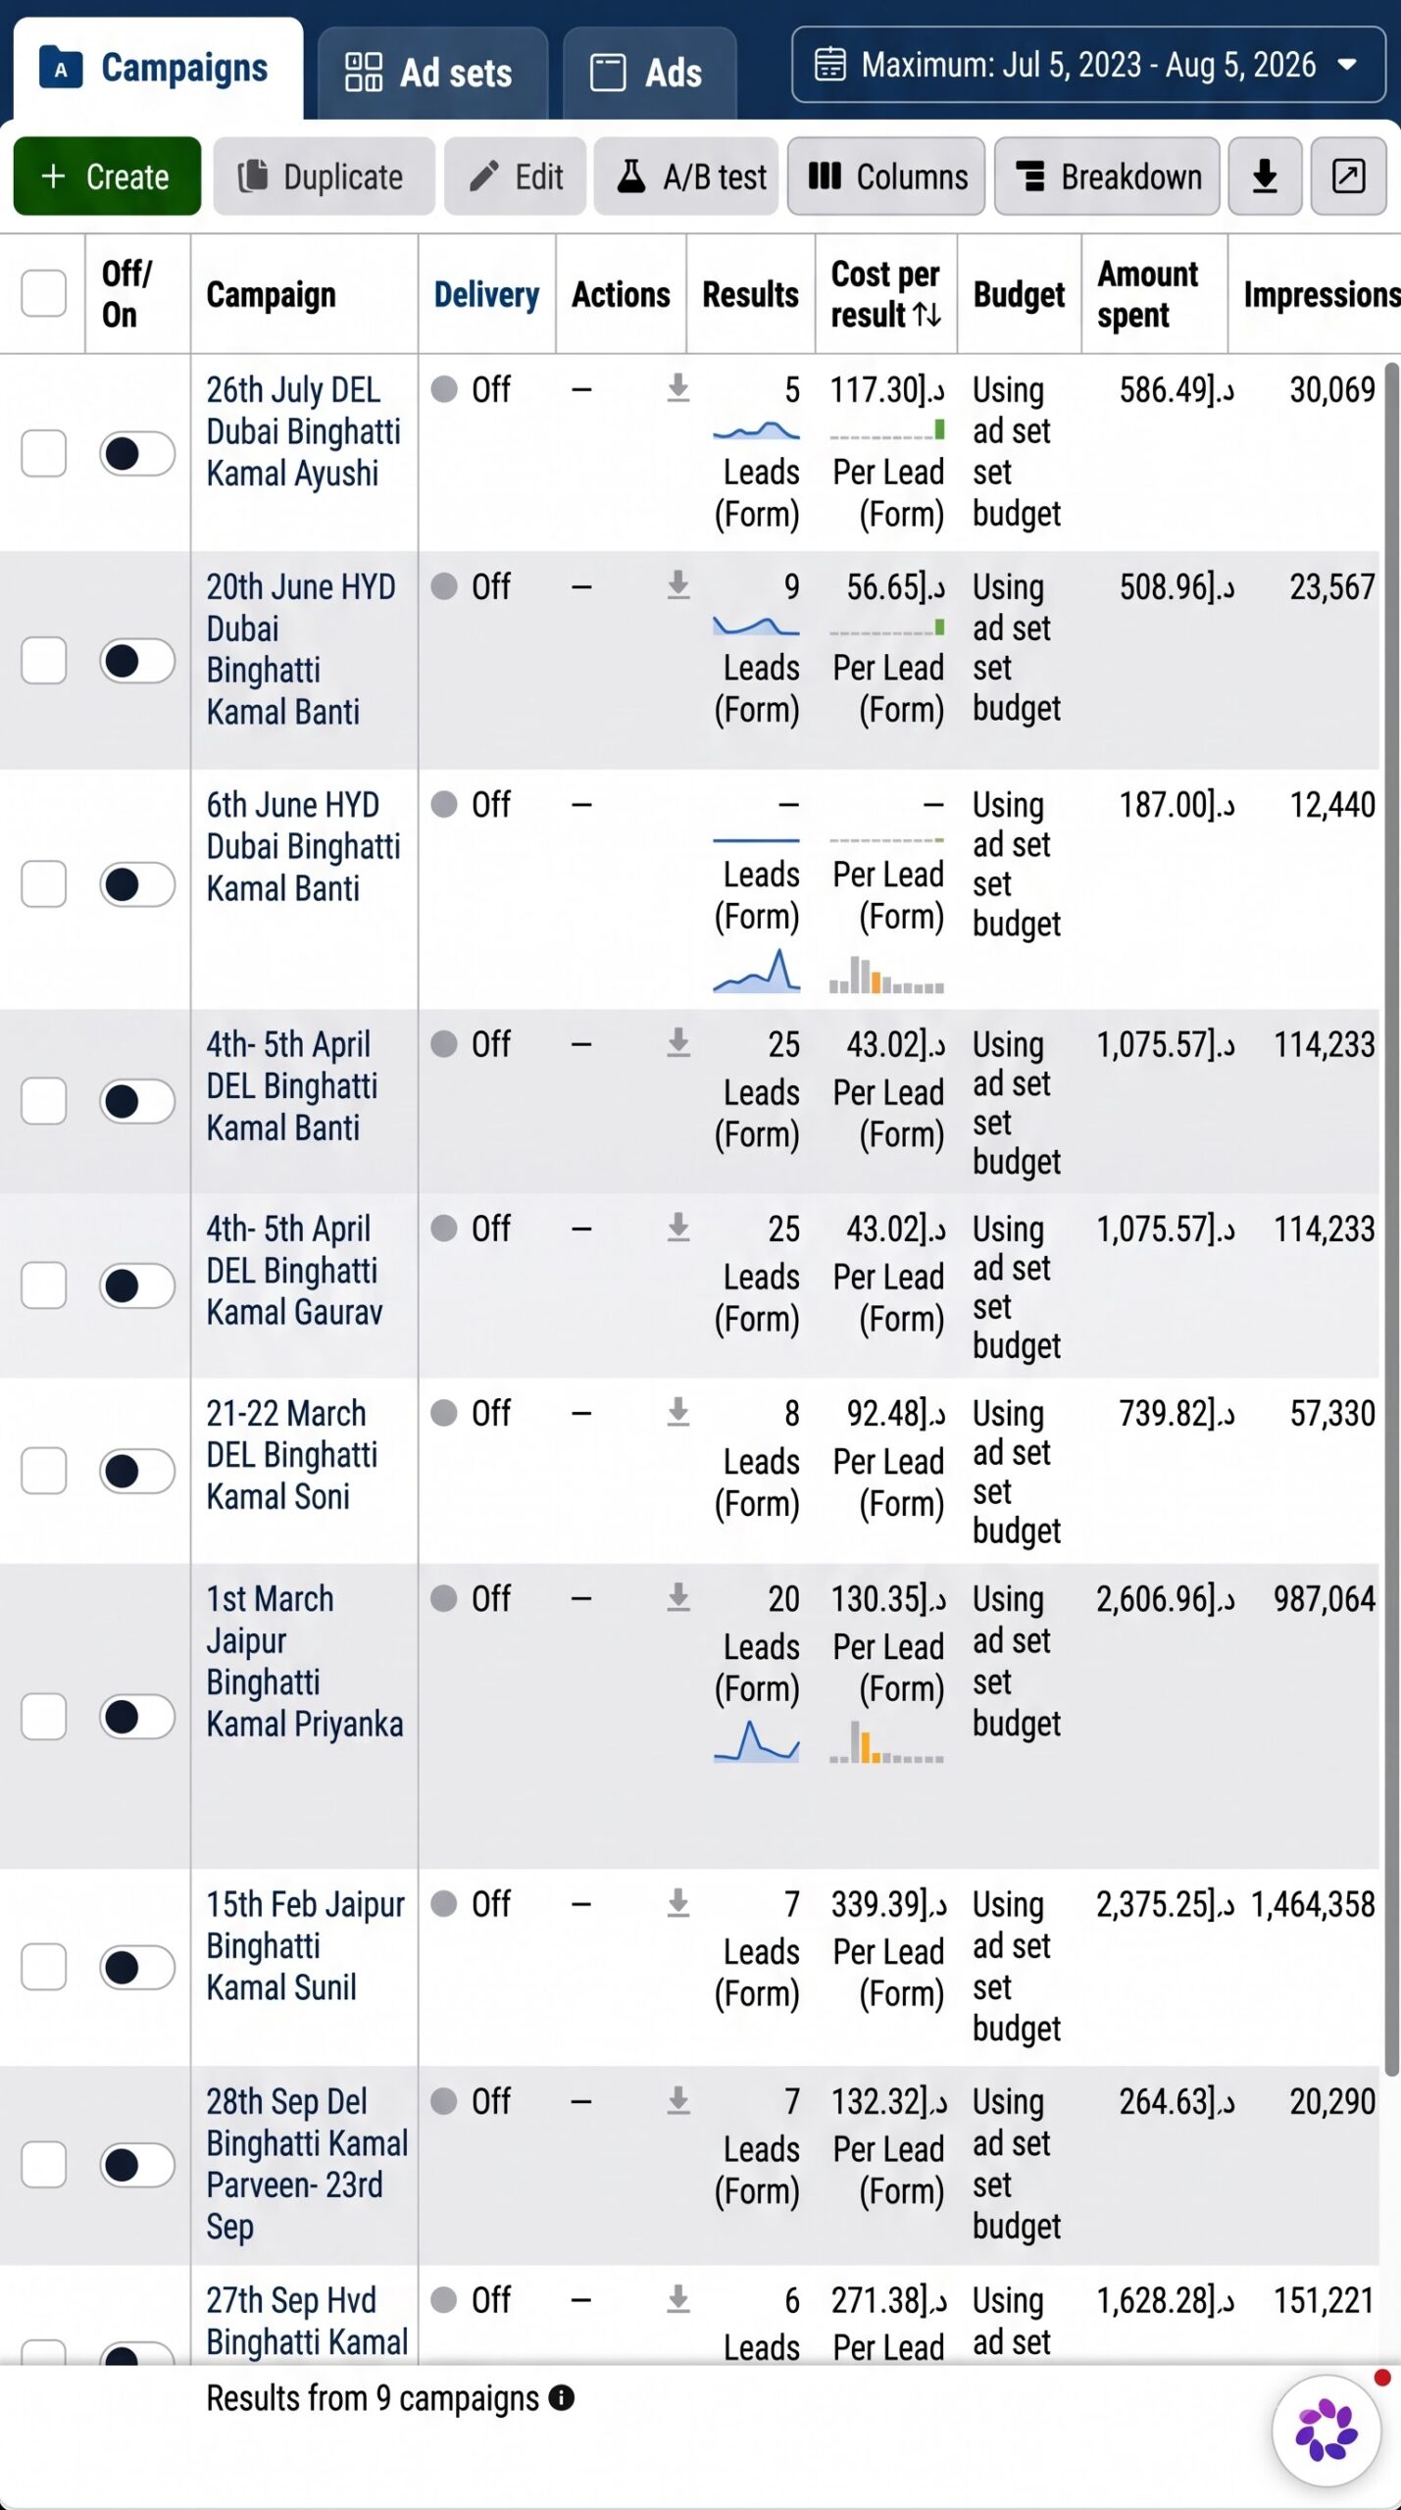Click the purple assistant icon at bottom right
This screenshot has height=2510, width=1401.
click(1326, 2431)
